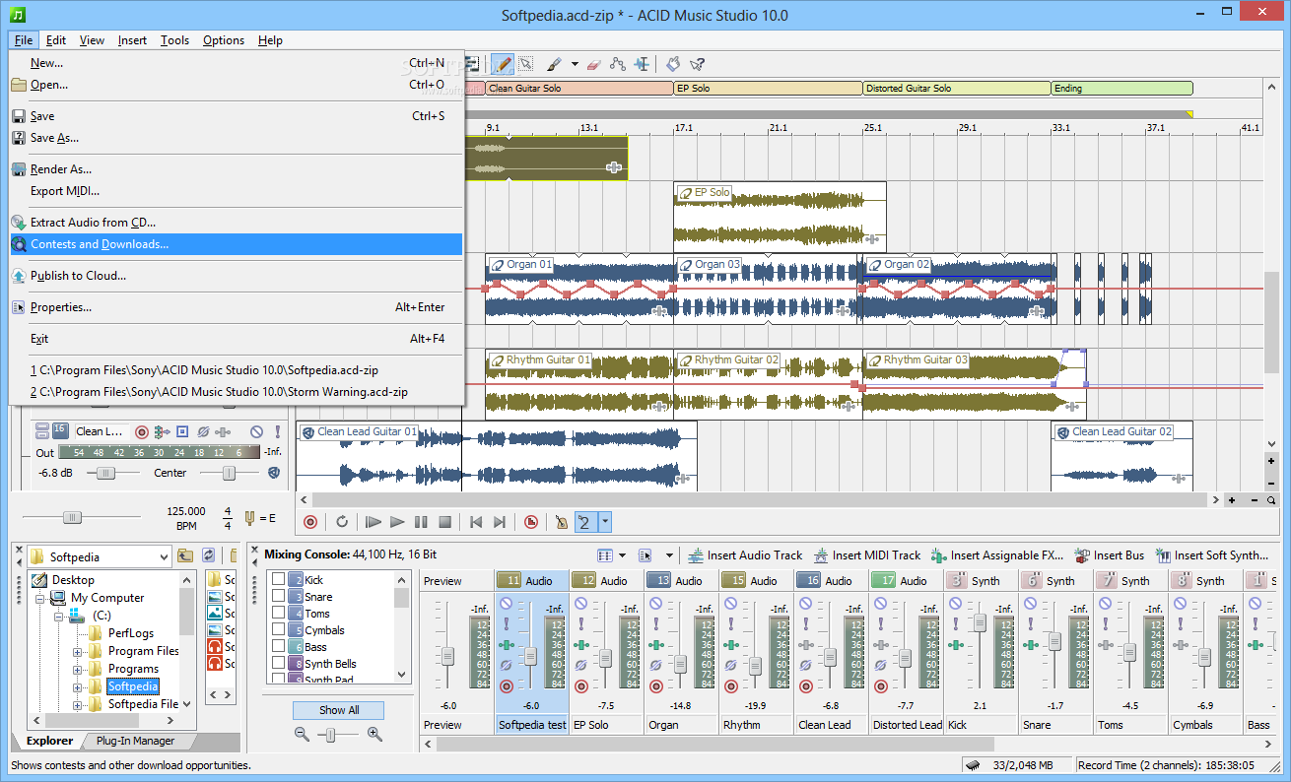Image resolution: width=1291 pixels, height=782 pixels.
Task: Switch to the Plug-In Manager tab
Action: tap(136, 741)
